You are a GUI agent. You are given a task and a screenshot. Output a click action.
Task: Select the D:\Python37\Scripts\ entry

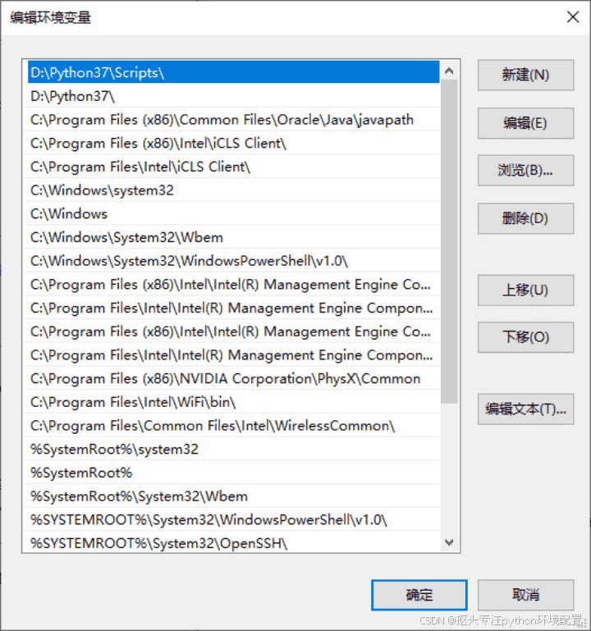pos(233,72)
